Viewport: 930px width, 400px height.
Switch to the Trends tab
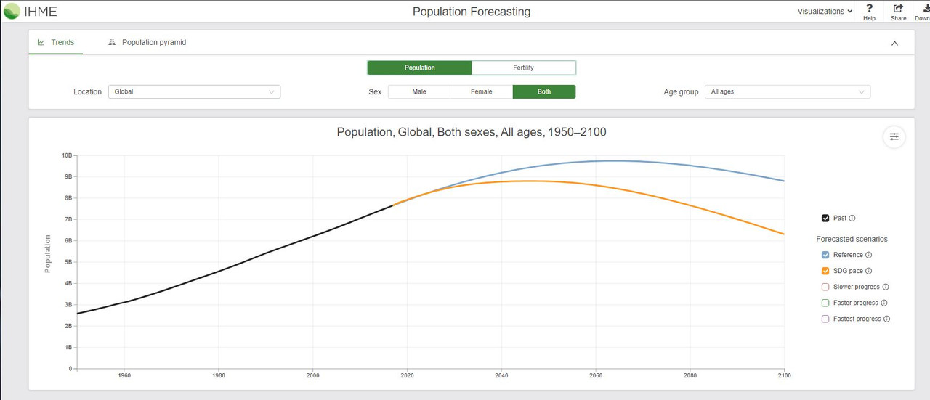click(x=56, y=42)
